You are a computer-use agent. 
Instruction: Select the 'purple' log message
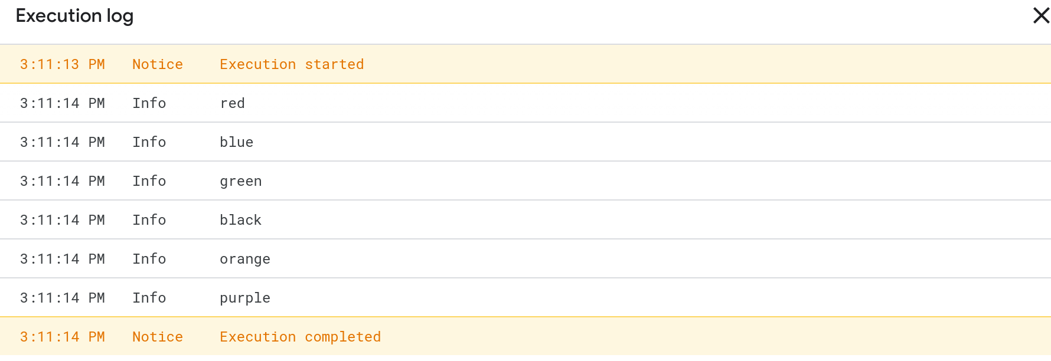click(244, 298)
